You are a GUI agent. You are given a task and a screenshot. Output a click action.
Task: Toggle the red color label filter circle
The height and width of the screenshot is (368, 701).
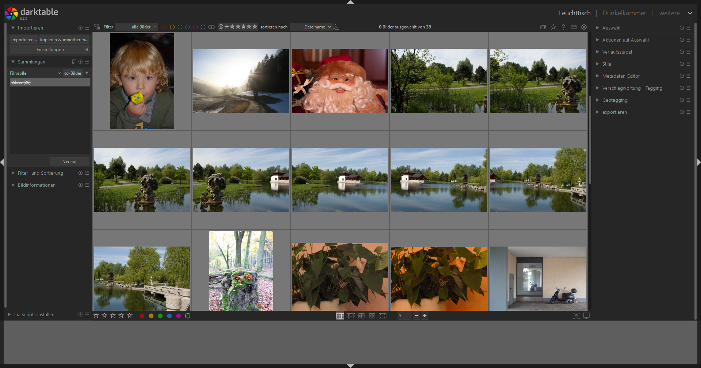click(x=165, y=27)
